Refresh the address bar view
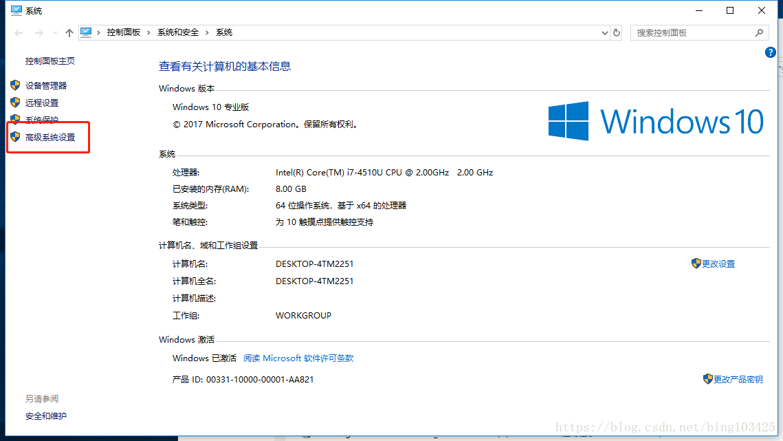783x441 pixels. click(617, 32)
